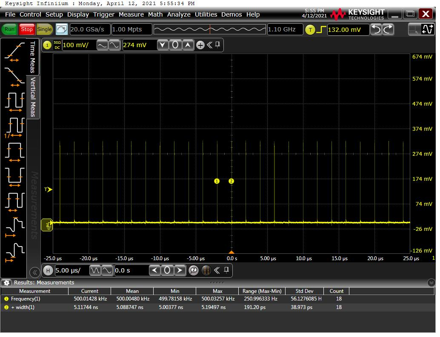Viewport: 440px width, 337px height.
Task: Collapse the measurements sidebar with double chevron
Action: (x=34, y=272)
